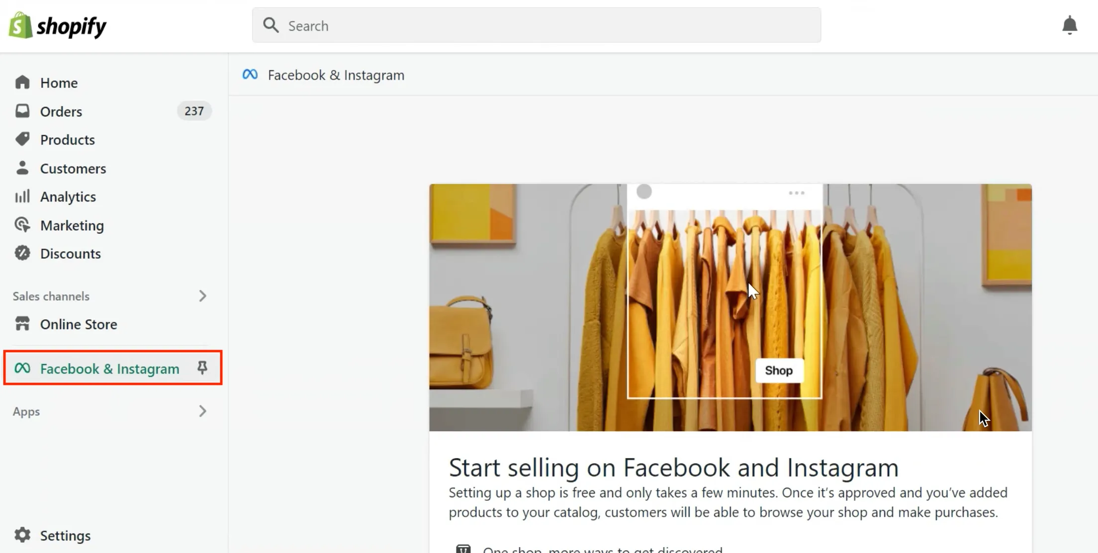The image size is (1098, 553).
Task: Open the Analytics section
Action: 68,197
